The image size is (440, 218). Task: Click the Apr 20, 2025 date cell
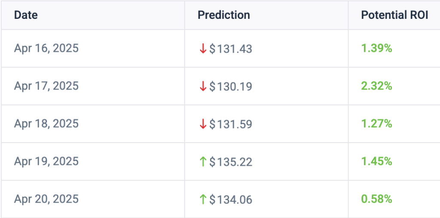pos(46,199)
